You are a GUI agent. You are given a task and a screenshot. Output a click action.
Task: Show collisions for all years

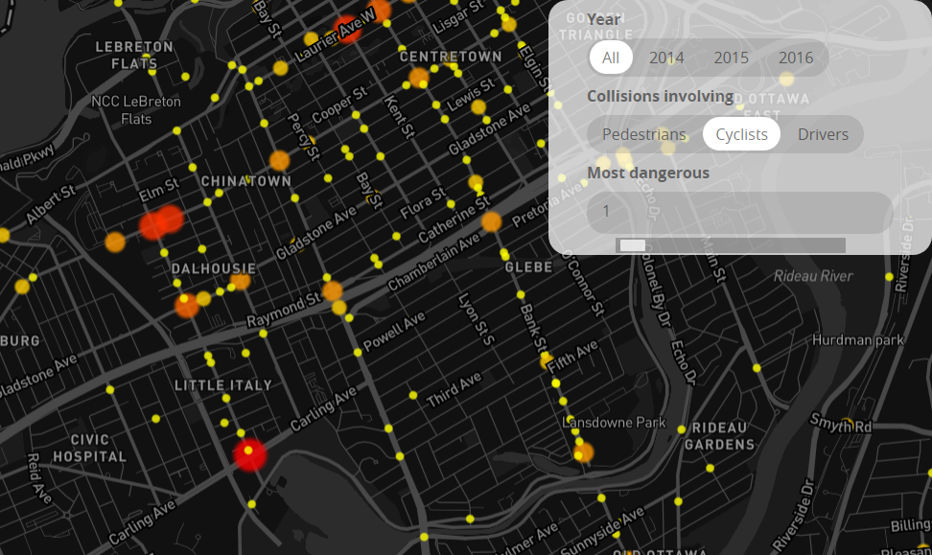point(611,58)
